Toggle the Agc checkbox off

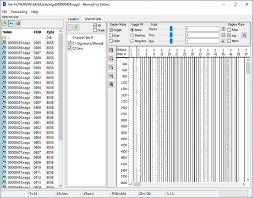229,35
